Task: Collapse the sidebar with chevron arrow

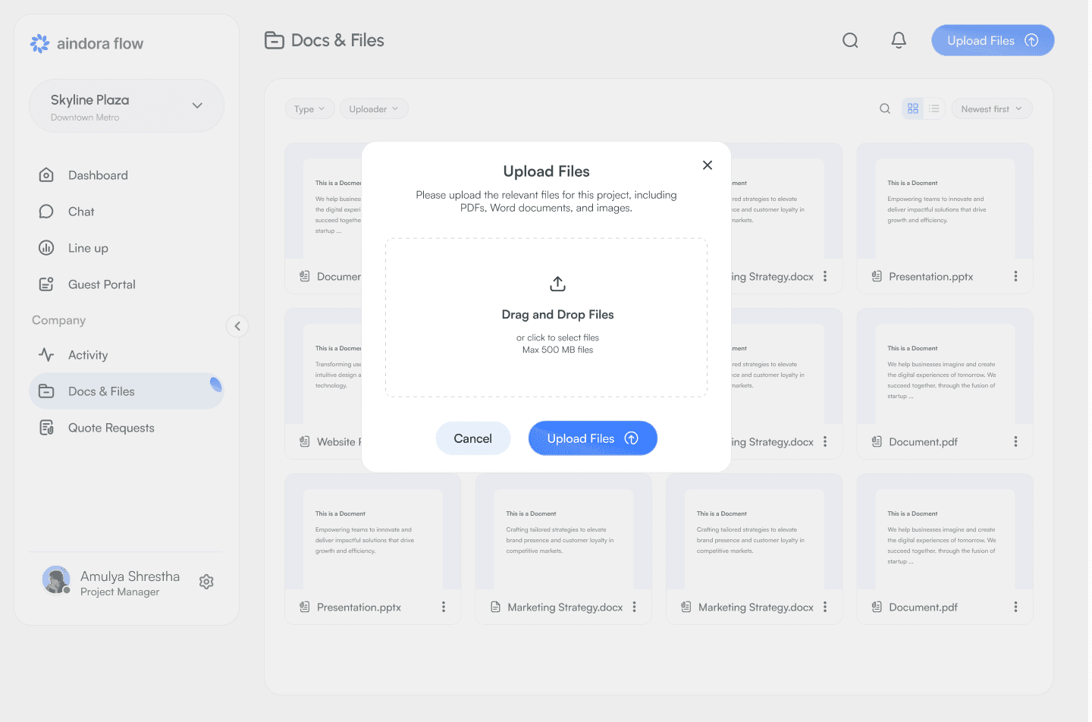Action: pyautogui.click(x=237, y=326)
